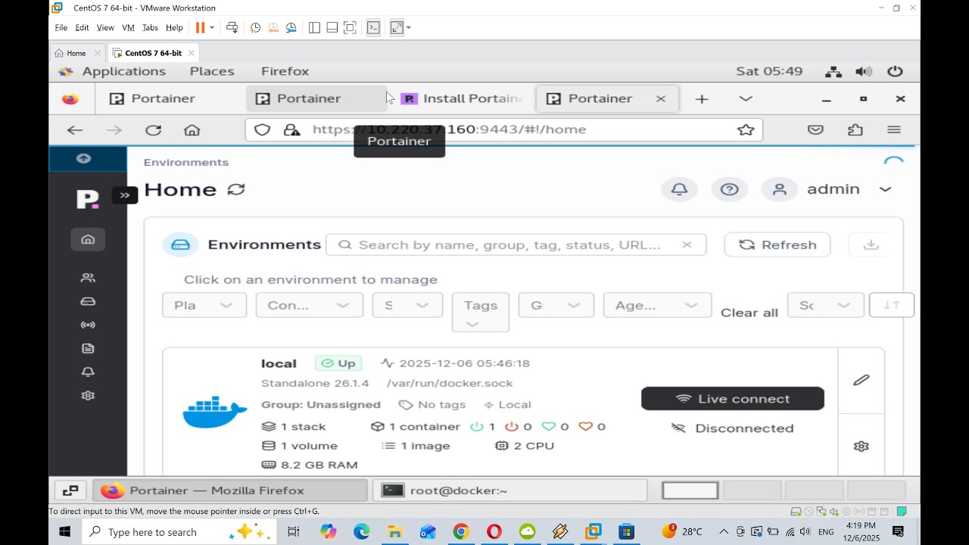Expand the Portainer sidebar with double-arrow button
The image size is (969, 545).
(125, 195)
